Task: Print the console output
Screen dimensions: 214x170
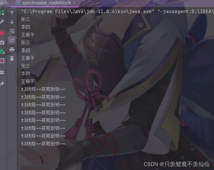Action: (x=12, y=50)
